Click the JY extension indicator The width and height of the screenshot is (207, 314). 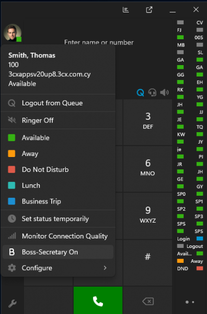coord(190,142)
